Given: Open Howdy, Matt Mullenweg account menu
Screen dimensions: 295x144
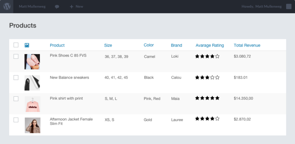Looking at the screenshot, I should (261, 7).
